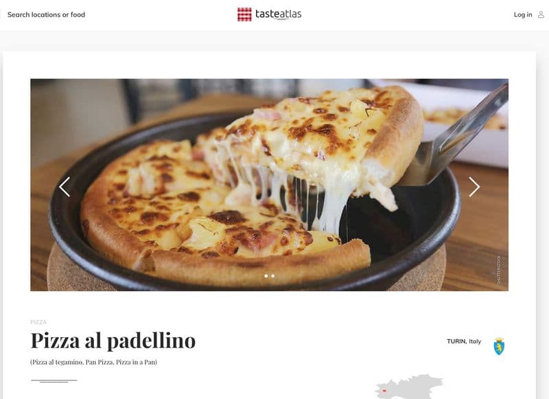
Task: Click the Turin coat of arms emblem
Action: pos(499,346)
